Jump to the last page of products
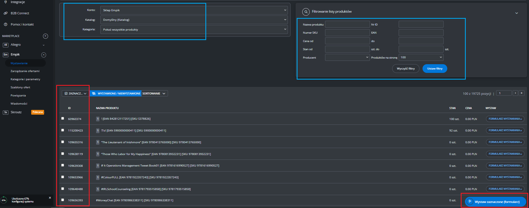Viewport: 529px width, 208px height. (x=521, y=93)
